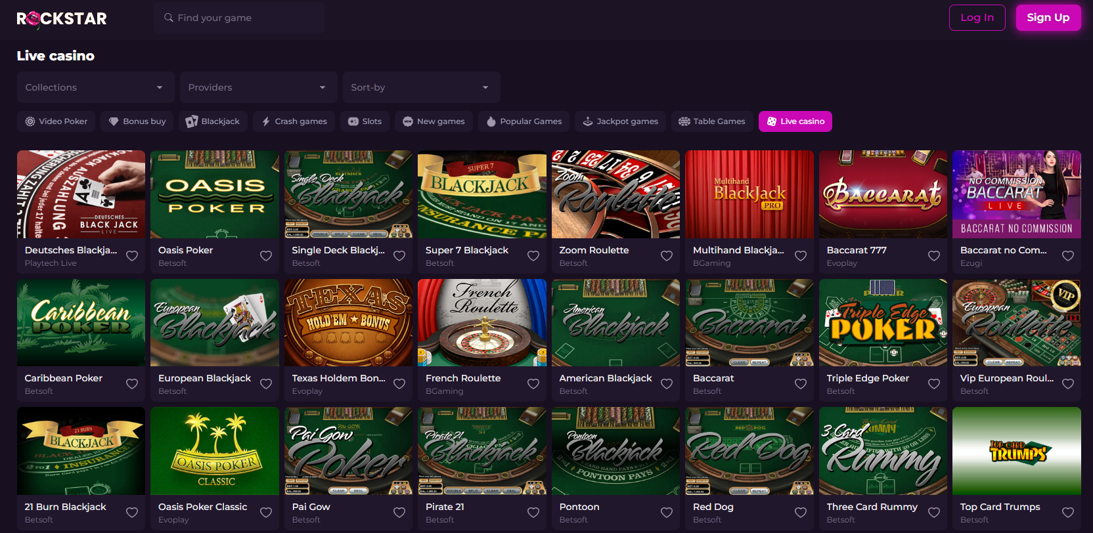Tap heart icon for Top Card Trumps
This screenshot has height=533, width=1093.
point(1068,513)
